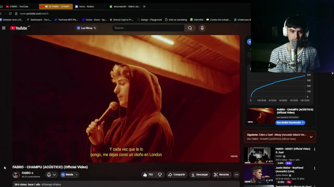This screenshot has height=187, width=334.
Task: Open options menu for Justin Bieber video
Action: point(314,168)
